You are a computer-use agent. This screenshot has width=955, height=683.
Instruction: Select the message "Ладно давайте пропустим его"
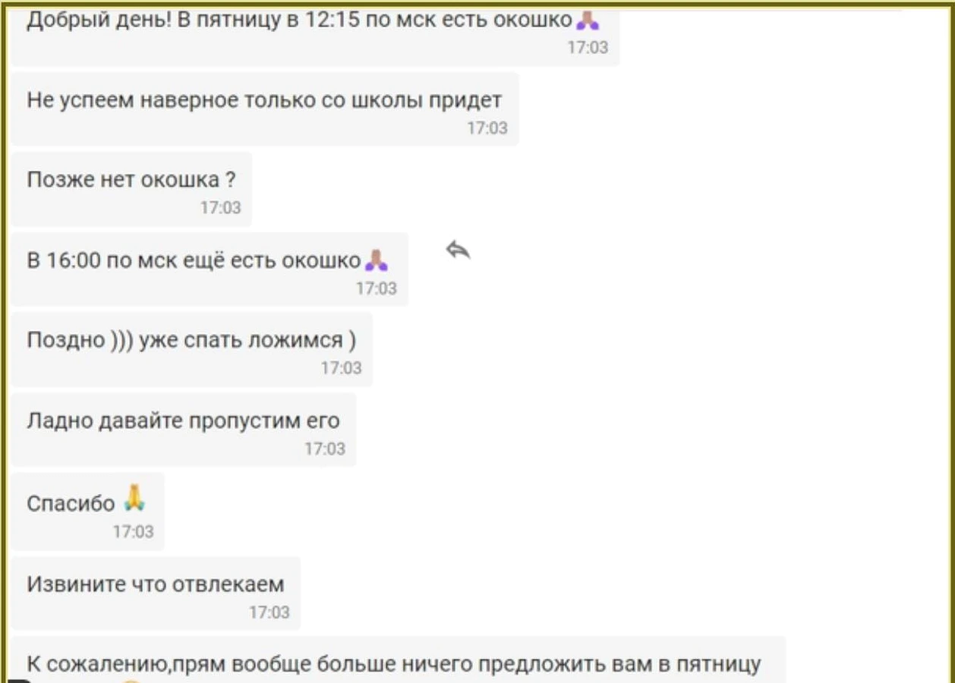click(183, 430)
